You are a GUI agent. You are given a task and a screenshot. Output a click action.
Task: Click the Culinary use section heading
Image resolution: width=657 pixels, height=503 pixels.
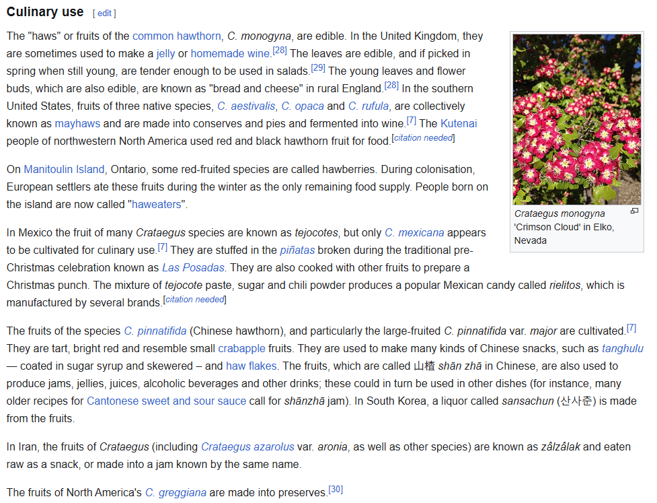(x=45, y=12)
